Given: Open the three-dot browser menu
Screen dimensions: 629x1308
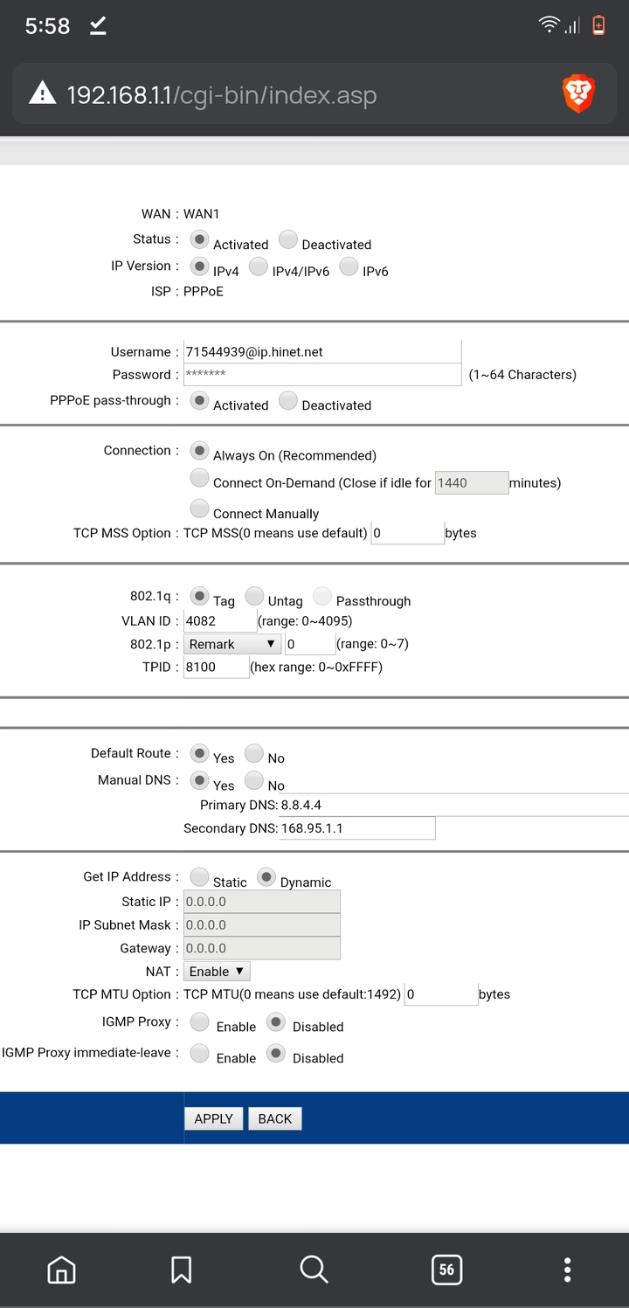Looking at the screenshot, I should tap(567, 1269).
